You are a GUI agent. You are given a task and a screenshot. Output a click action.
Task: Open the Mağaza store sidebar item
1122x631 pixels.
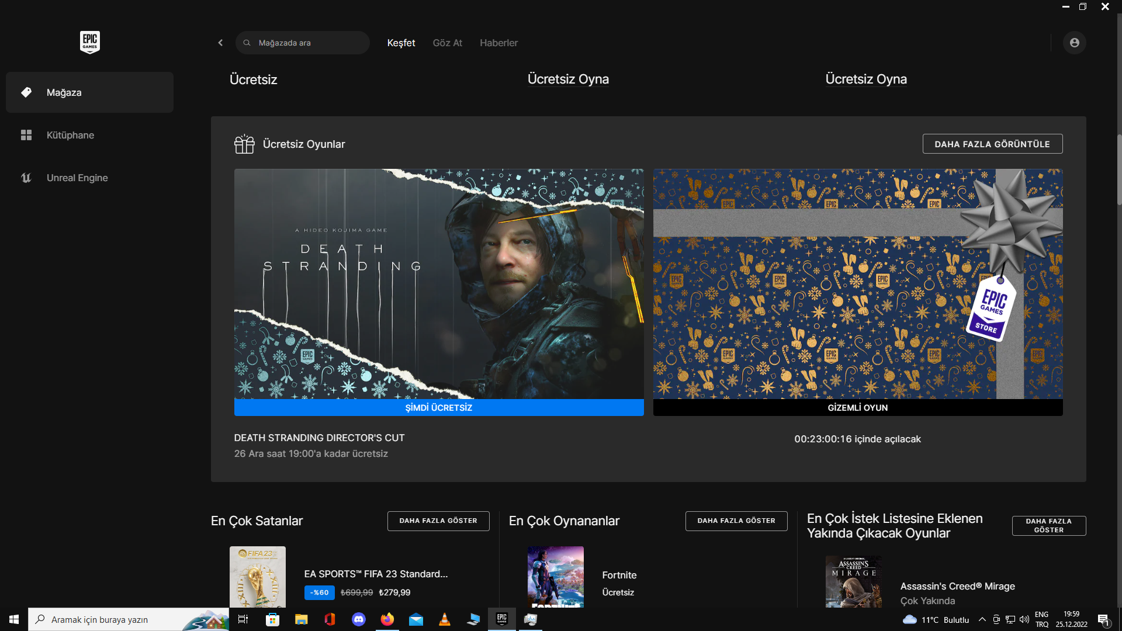tap(89, 92)
